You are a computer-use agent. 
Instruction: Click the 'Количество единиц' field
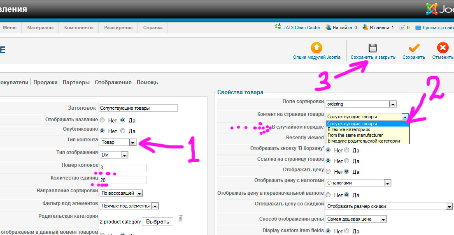pyautogui.click(x=123, y=180)
